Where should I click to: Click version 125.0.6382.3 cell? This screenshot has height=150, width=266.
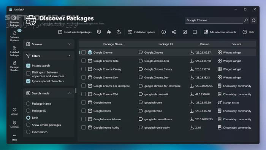pos(203,77)
